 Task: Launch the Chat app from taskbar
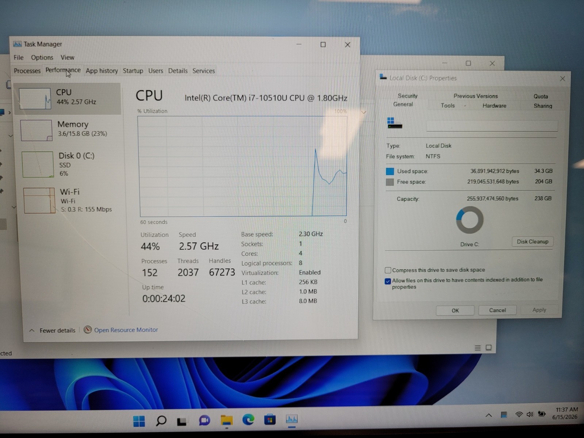(x=204, y=420)
